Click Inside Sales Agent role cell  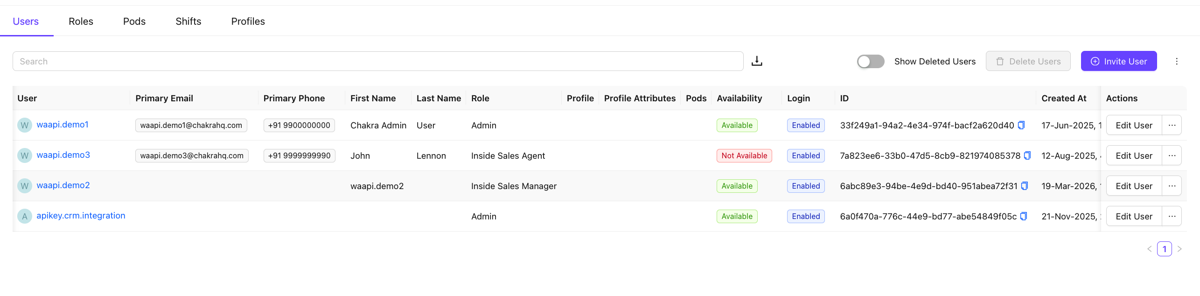[x=508, y=155]
